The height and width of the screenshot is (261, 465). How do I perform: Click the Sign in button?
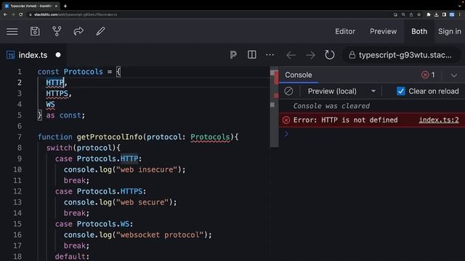pyautogui.click(x=450, y=31)
